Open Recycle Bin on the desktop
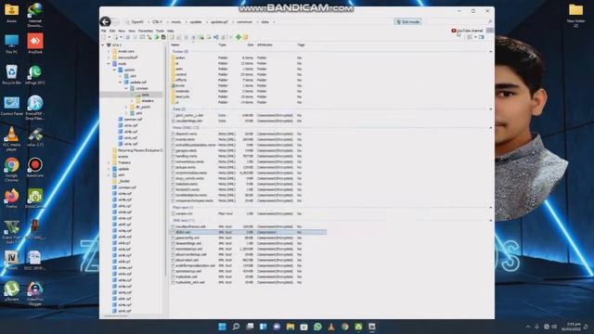 (x=11, y=74)
